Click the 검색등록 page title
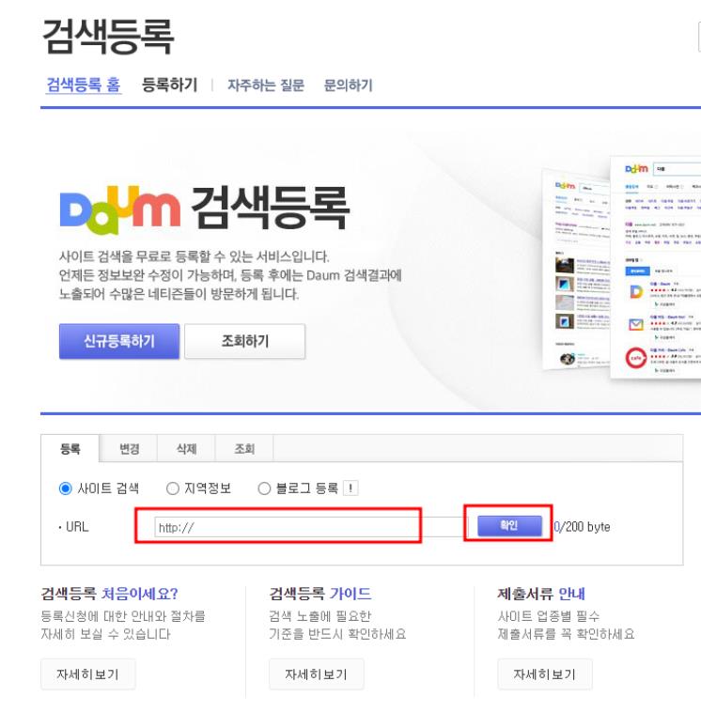The height and width of the screenshot is (728, 701). pos(108,37)
